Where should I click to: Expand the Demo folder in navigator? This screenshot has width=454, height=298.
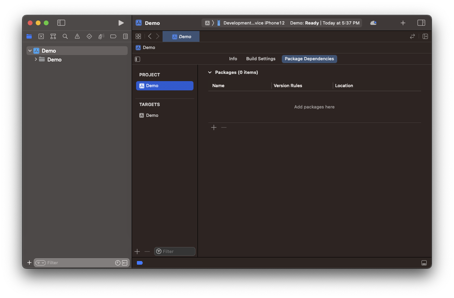(x=36, y=59)
